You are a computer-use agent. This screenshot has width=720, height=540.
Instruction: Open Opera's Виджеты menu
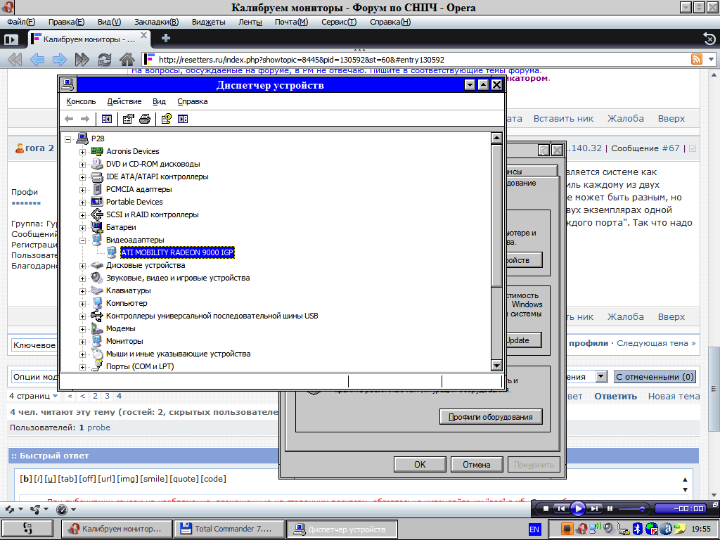[x=208, y=22]
